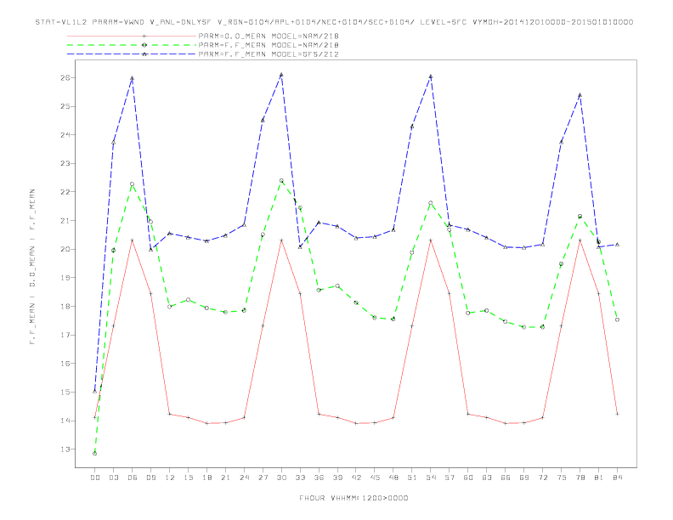Click red observed plus marker at hour 54 peak

tap(431, 240)
